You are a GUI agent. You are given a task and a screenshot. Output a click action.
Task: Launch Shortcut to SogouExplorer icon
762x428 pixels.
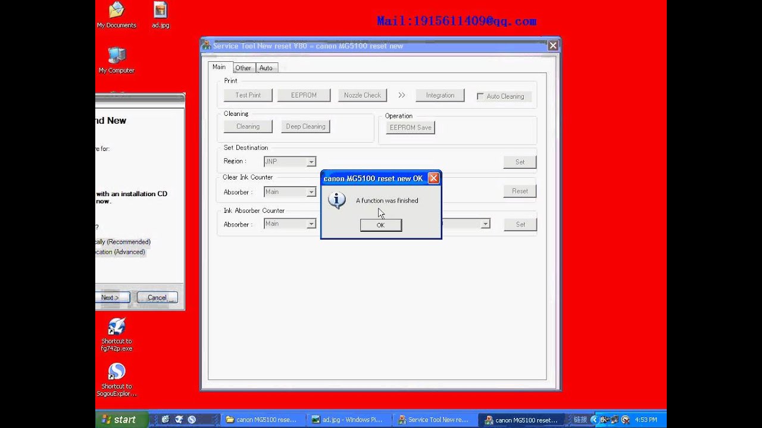[117, 380]
